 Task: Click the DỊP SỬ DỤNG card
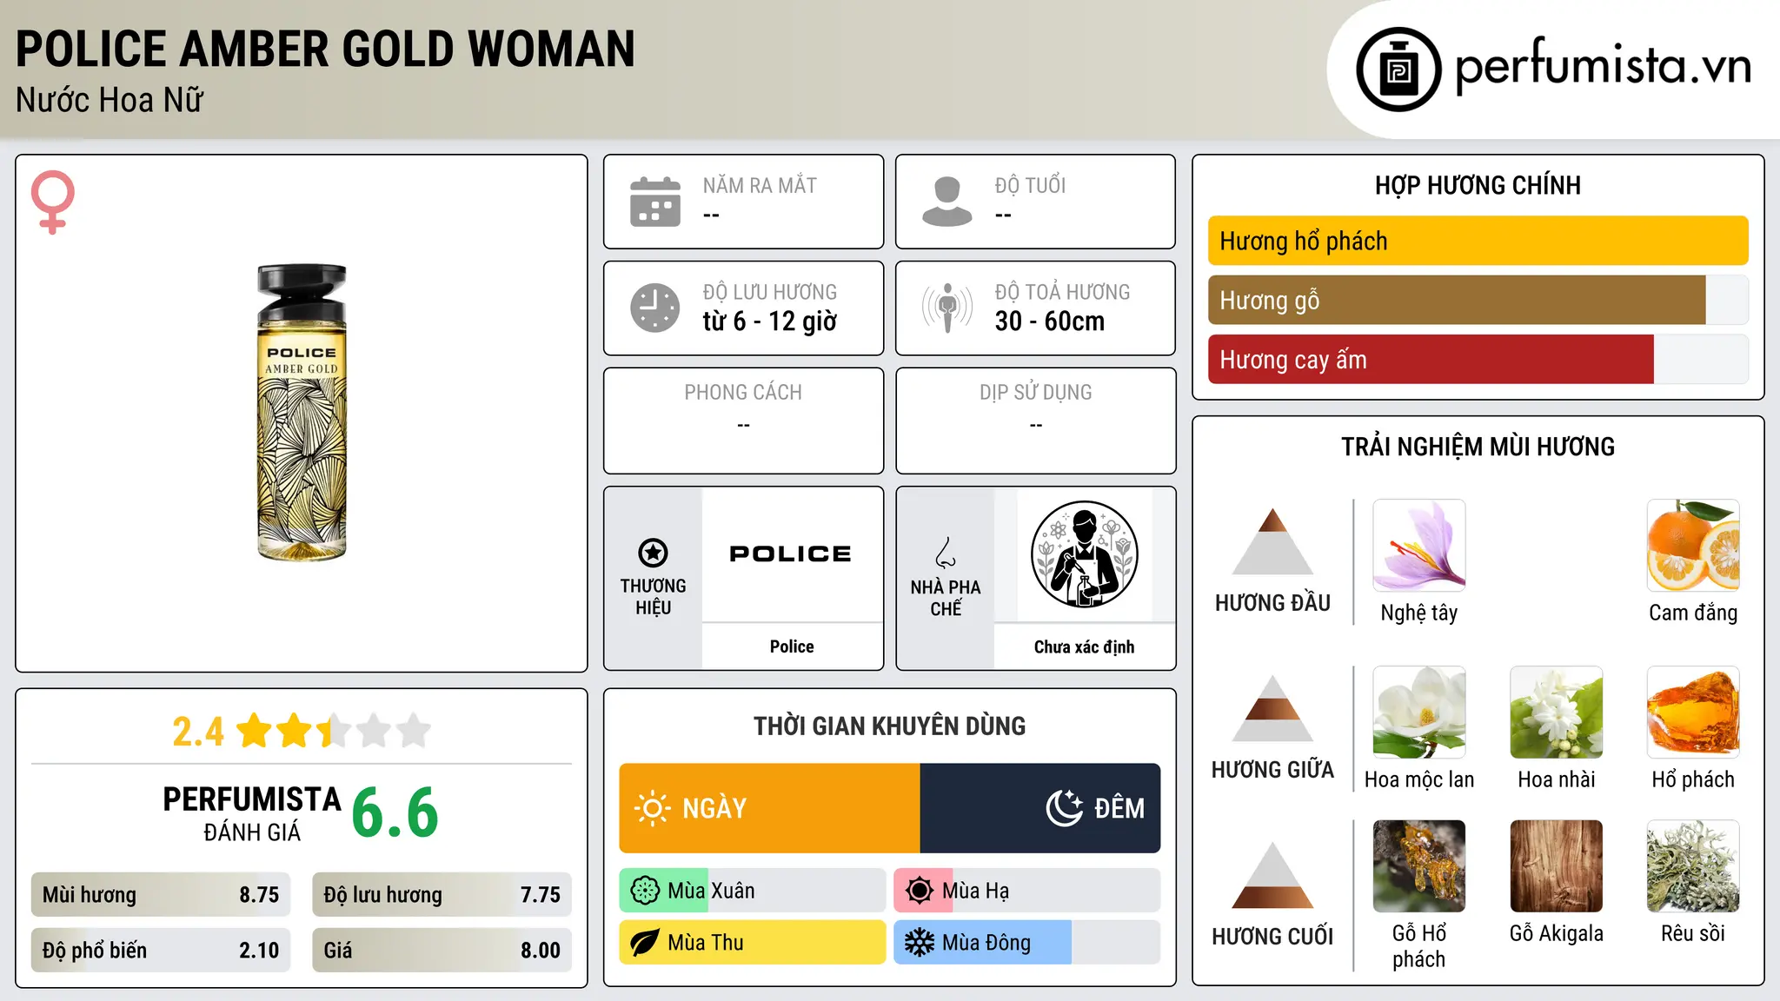click(1035, 421)
